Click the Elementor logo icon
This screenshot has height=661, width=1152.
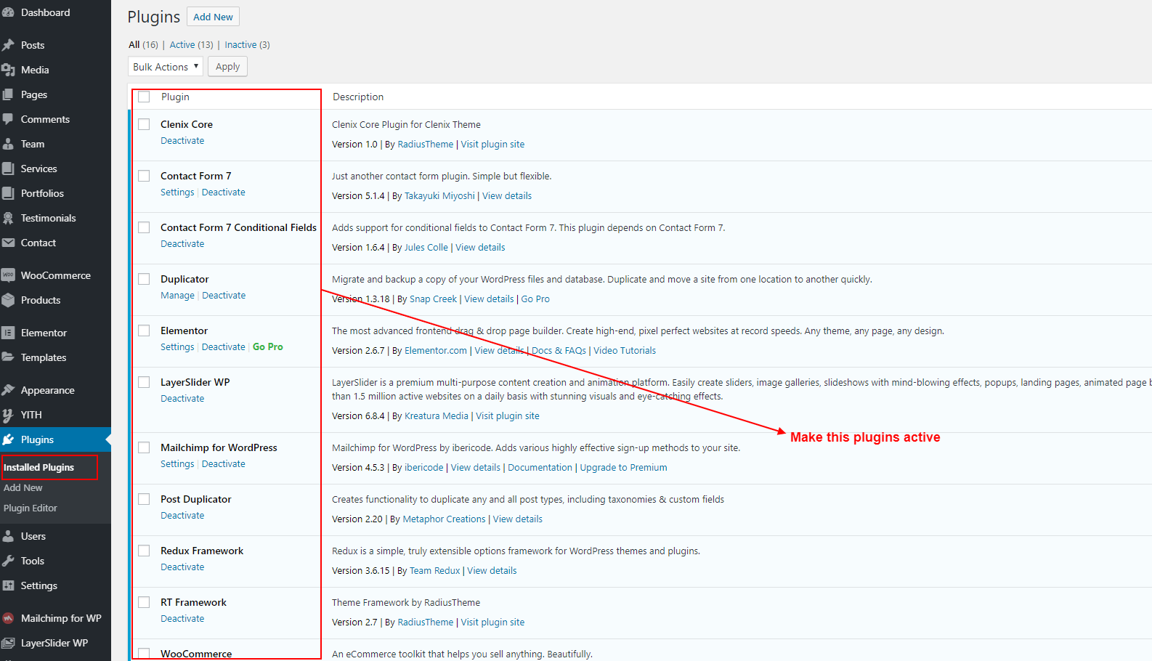(8, 333)
